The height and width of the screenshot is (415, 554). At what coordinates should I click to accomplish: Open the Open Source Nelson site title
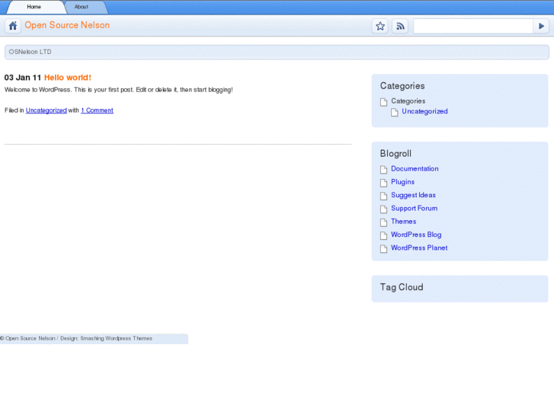pos(67,25)
